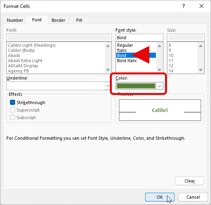
Task: Close the Format Cells dialog
Action: point(201,6)
